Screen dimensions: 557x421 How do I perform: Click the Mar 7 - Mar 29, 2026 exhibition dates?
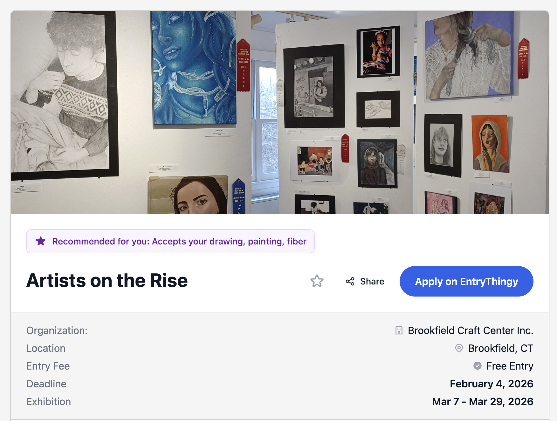(482, 402)
